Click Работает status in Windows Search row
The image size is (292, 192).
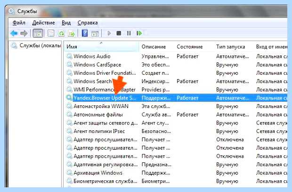(x=187, y=81)
